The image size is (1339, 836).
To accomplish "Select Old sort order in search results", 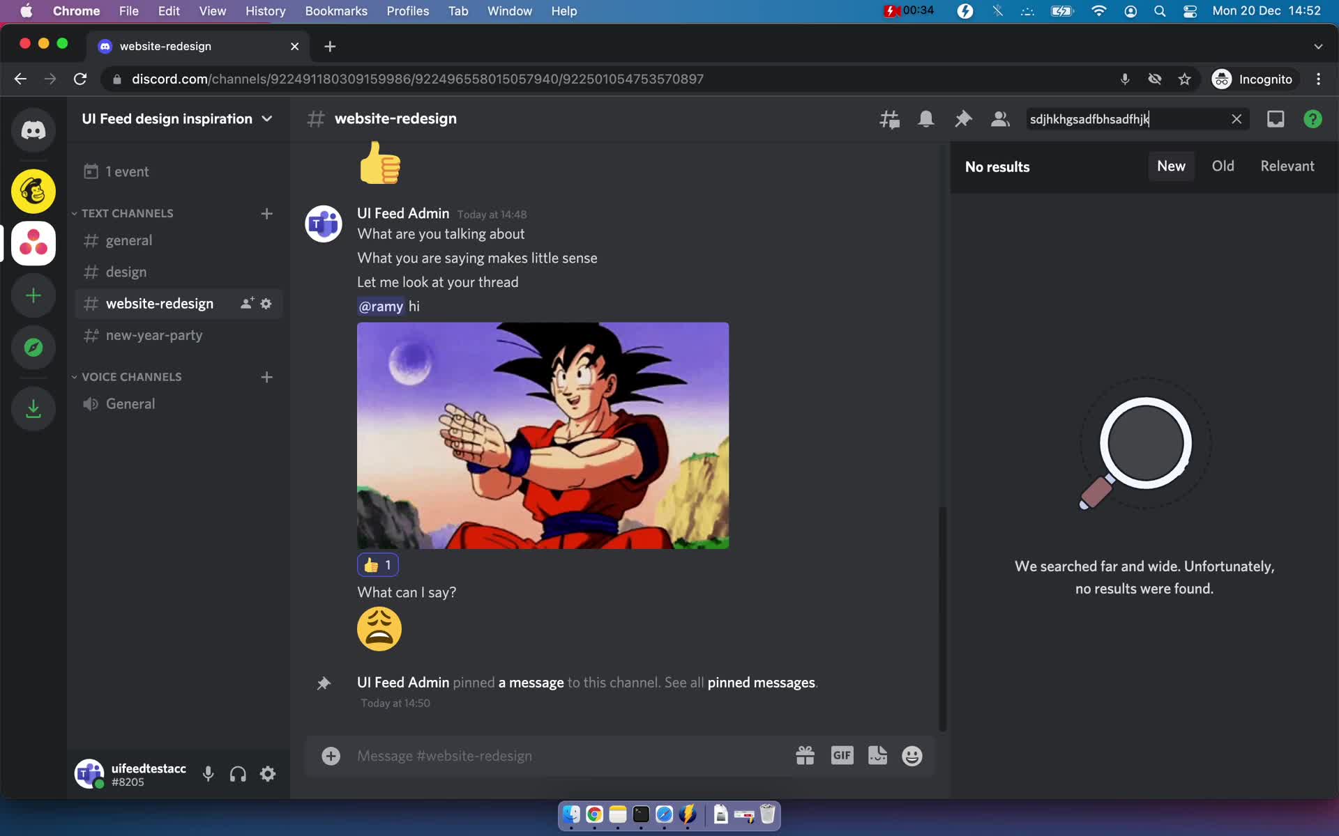I will 1223,164.
